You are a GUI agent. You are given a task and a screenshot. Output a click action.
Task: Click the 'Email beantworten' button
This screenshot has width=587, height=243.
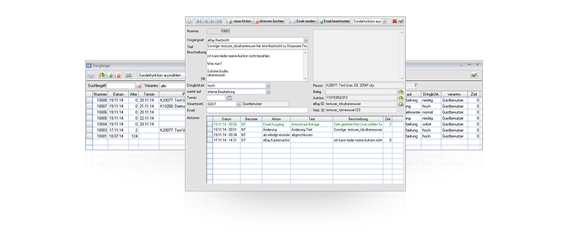(x=334, y=21)
